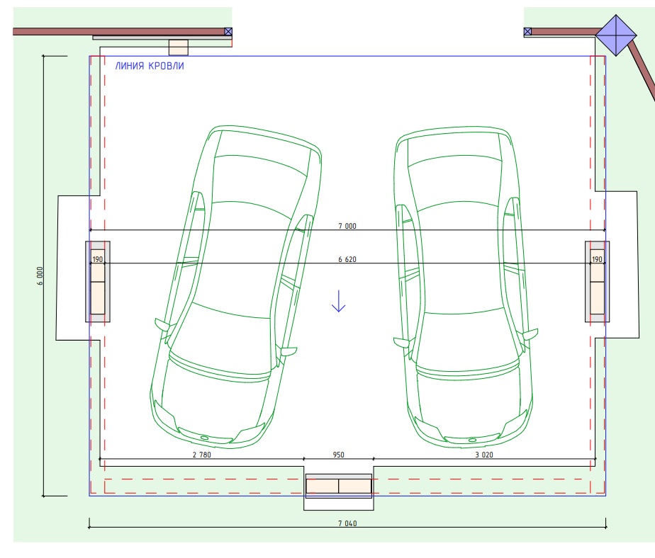The height and width of the screenshot is (558, 655).
Task: Select the 7 000 dimension text
Action: click(x=347, y=227)
